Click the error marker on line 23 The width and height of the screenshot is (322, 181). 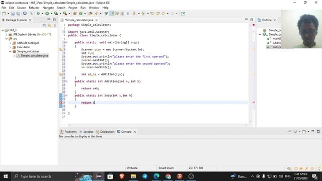tap(60, 103)
